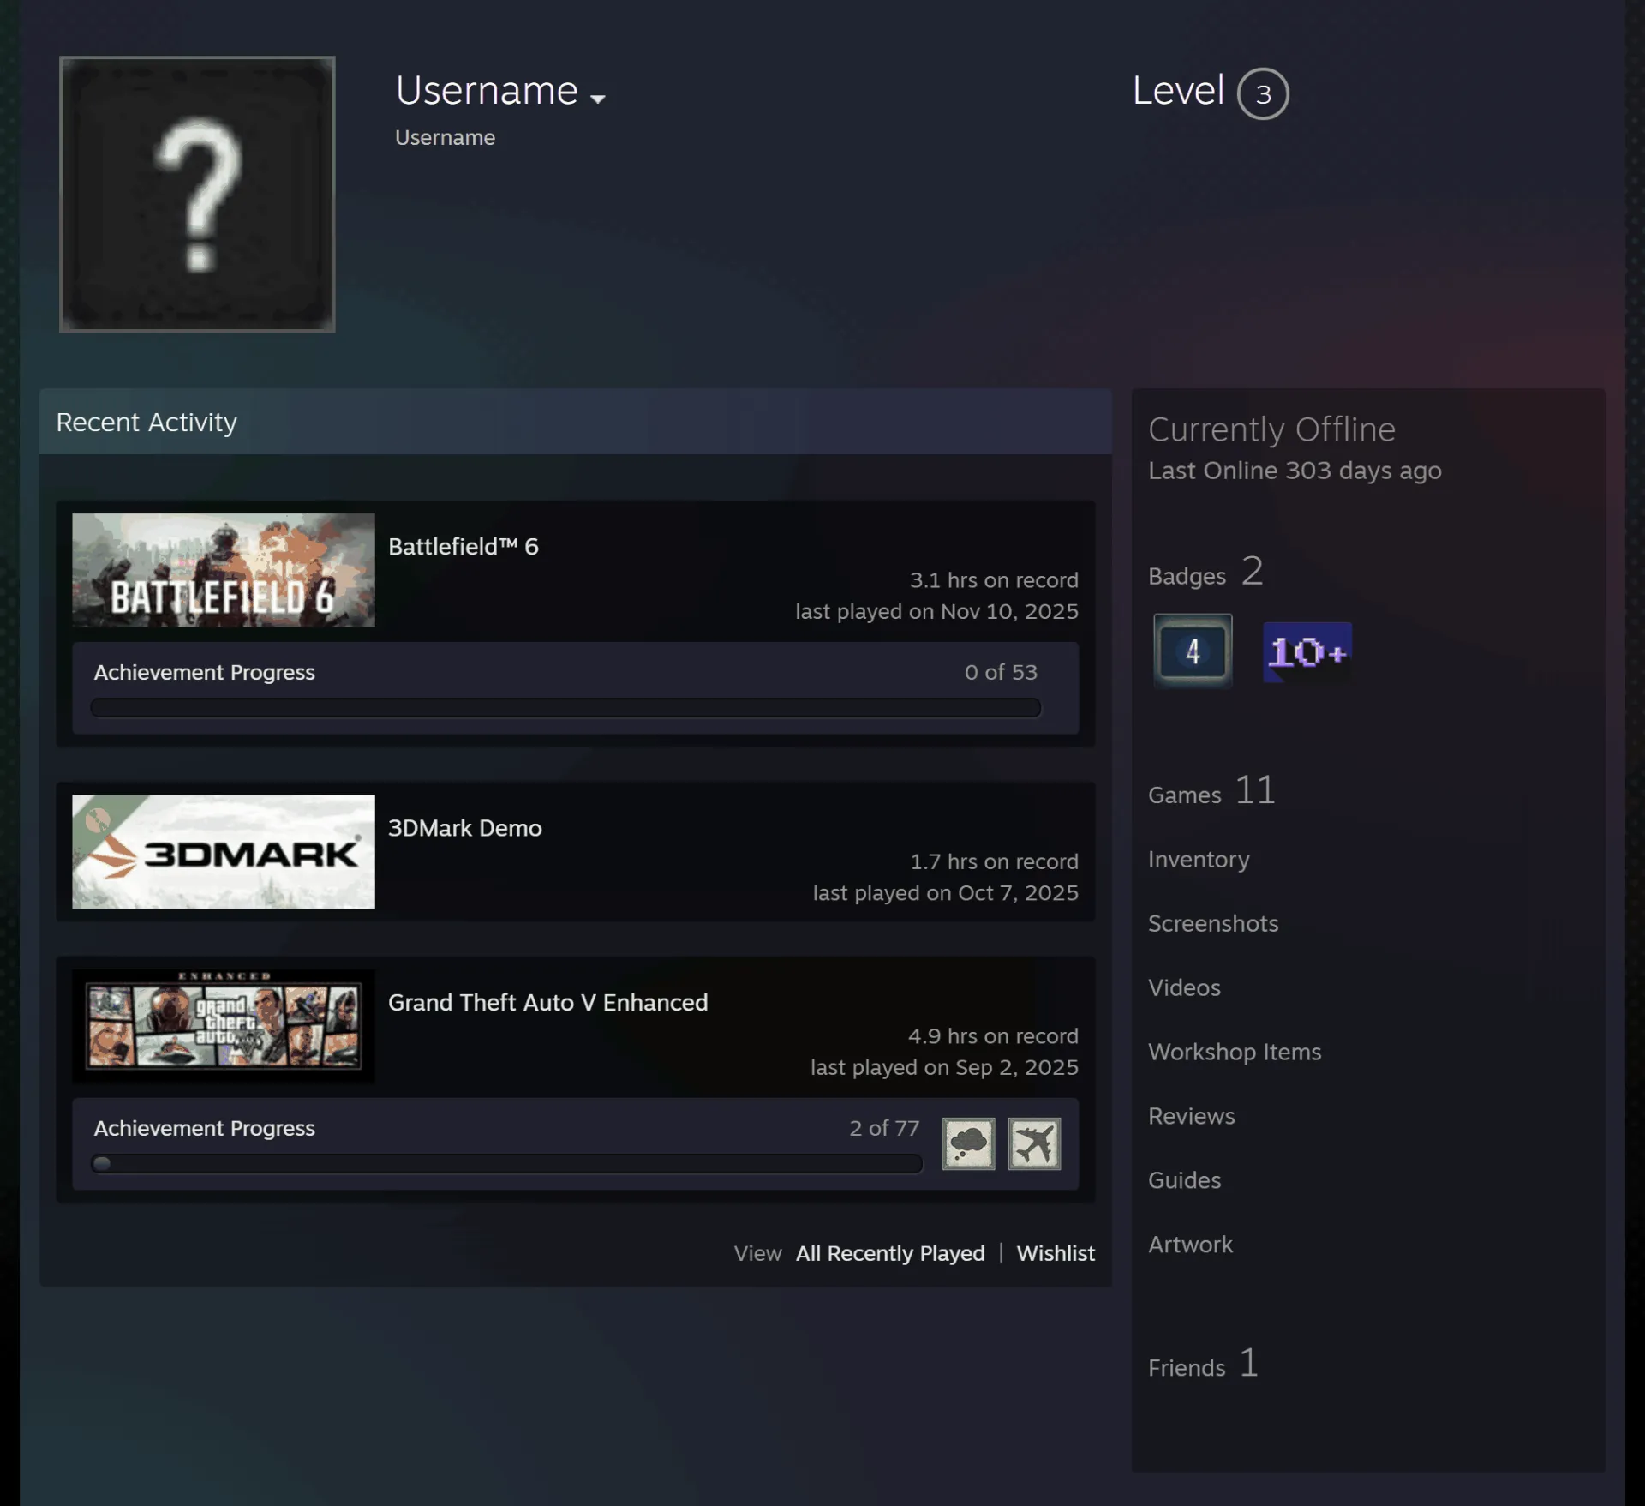The image size is (1645, 1506).
Task: Click the 'Currently Offline' status text
Action: [x=1271, y=429]
